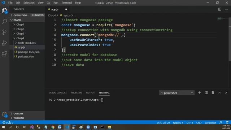This screenshot has height=130, width=231.
Task: Click Chap4 in the breadcrumb
Action: (52, 15)
